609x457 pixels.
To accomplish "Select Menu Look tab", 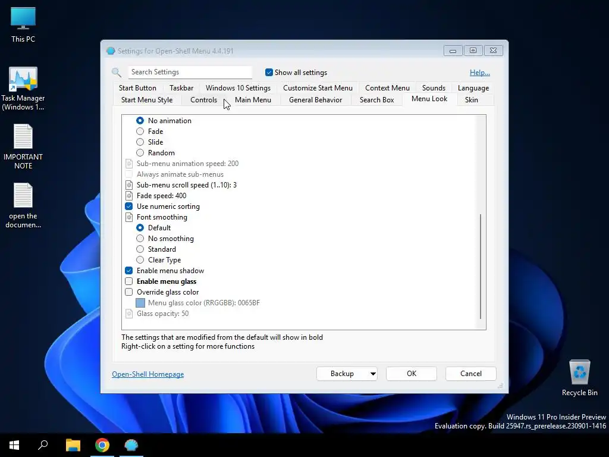I will pos(429,99).
